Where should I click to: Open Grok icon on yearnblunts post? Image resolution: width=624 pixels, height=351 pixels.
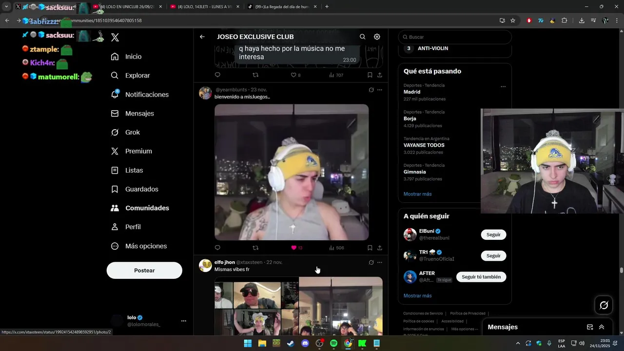[x=371, y=90]
